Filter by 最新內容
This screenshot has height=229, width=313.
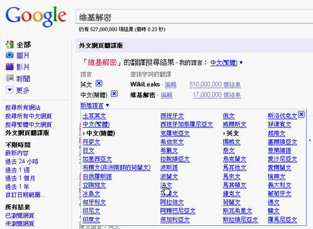(17, 153)
